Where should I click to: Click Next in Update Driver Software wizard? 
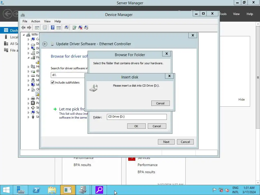click(166, 142)
